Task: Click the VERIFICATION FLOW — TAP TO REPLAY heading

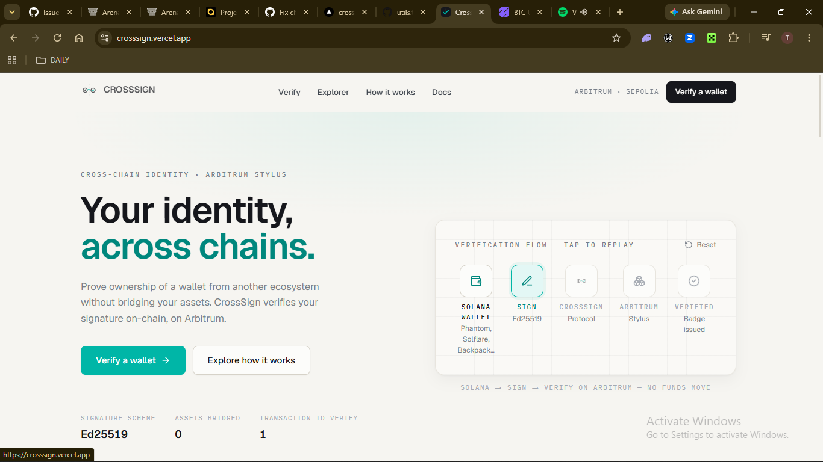Action: tap(545, 245)
